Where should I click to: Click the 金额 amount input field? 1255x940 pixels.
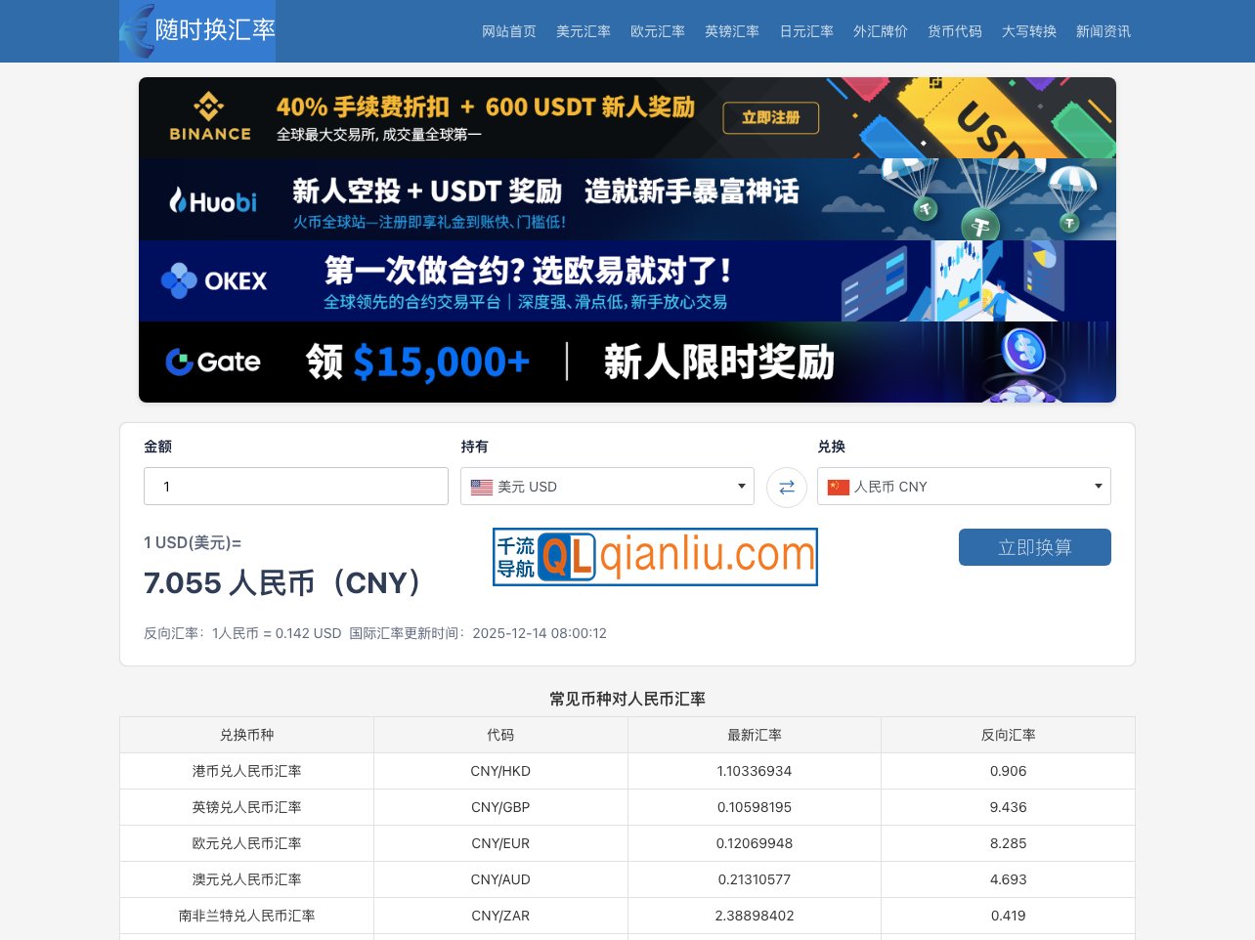(x=295, y=486)
